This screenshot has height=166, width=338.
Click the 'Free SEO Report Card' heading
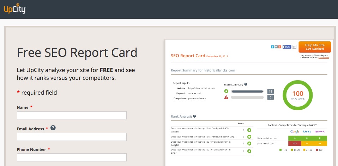(77, 53)
